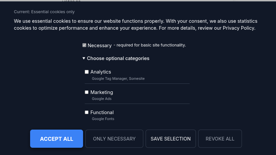Screen dimensions: 276x155
Task: Click the Functional category label
Action: pos(102,112)
